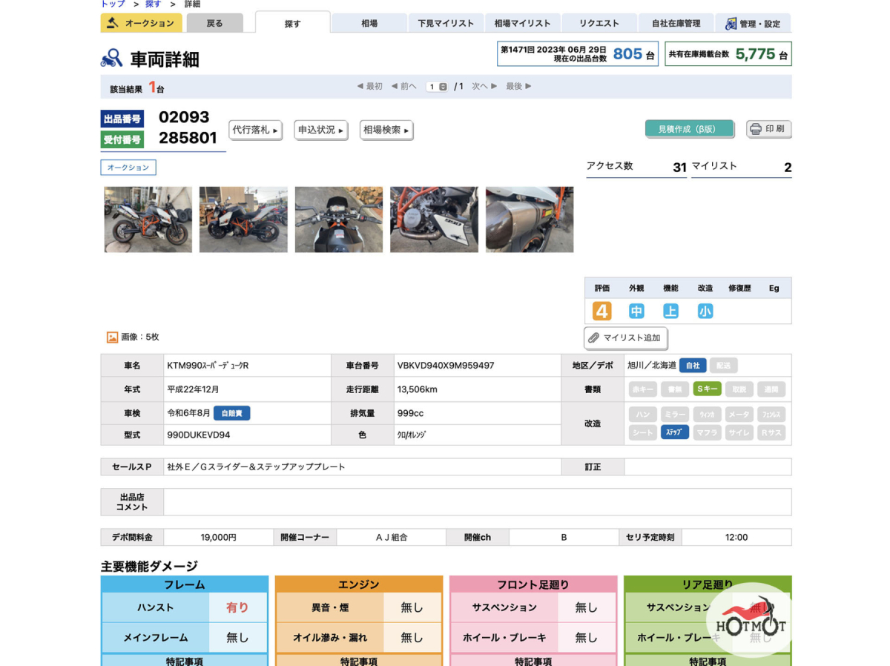The width and height of the screenshot is (890, 666).
Task: Open the engine close-up thumbnail
Action: [x=435, y=220]
